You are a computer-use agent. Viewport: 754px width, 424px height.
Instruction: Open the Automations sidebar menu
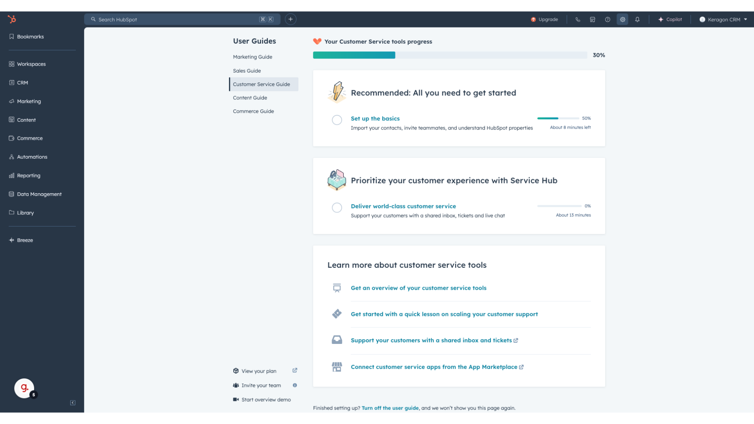click(x=28, y=157)
